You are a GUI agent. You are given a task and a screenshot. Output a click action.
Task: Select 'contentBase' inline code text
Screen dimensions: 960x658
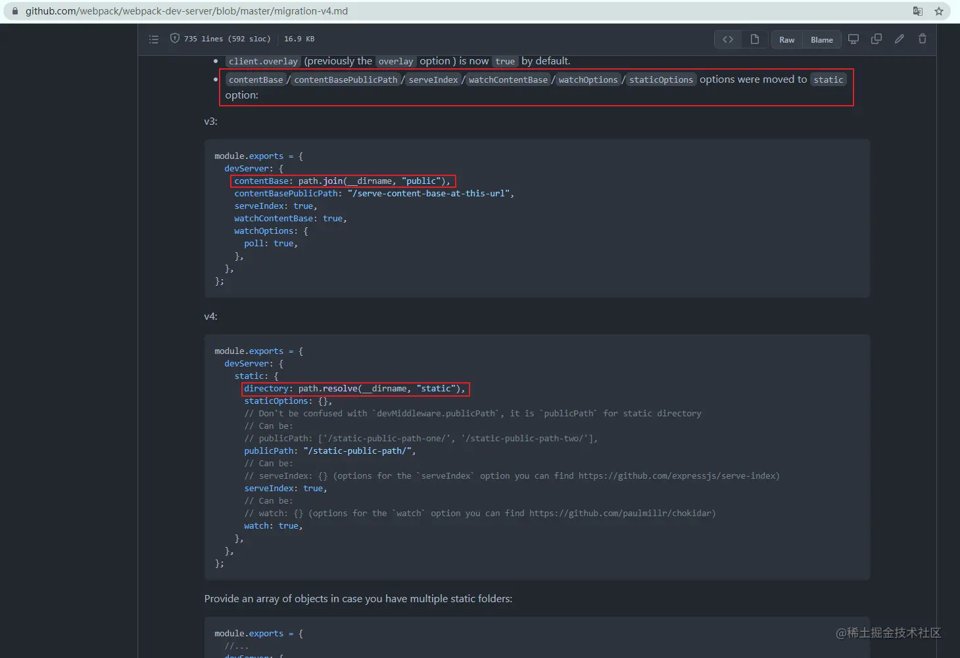(256, 79)
